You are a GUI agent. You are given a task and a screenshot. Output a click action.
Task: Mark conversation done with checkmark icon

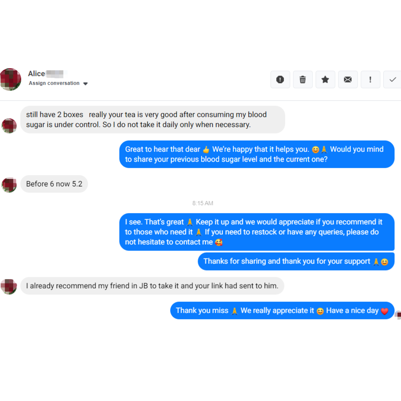pyautogui.click(x=392, y=79)
